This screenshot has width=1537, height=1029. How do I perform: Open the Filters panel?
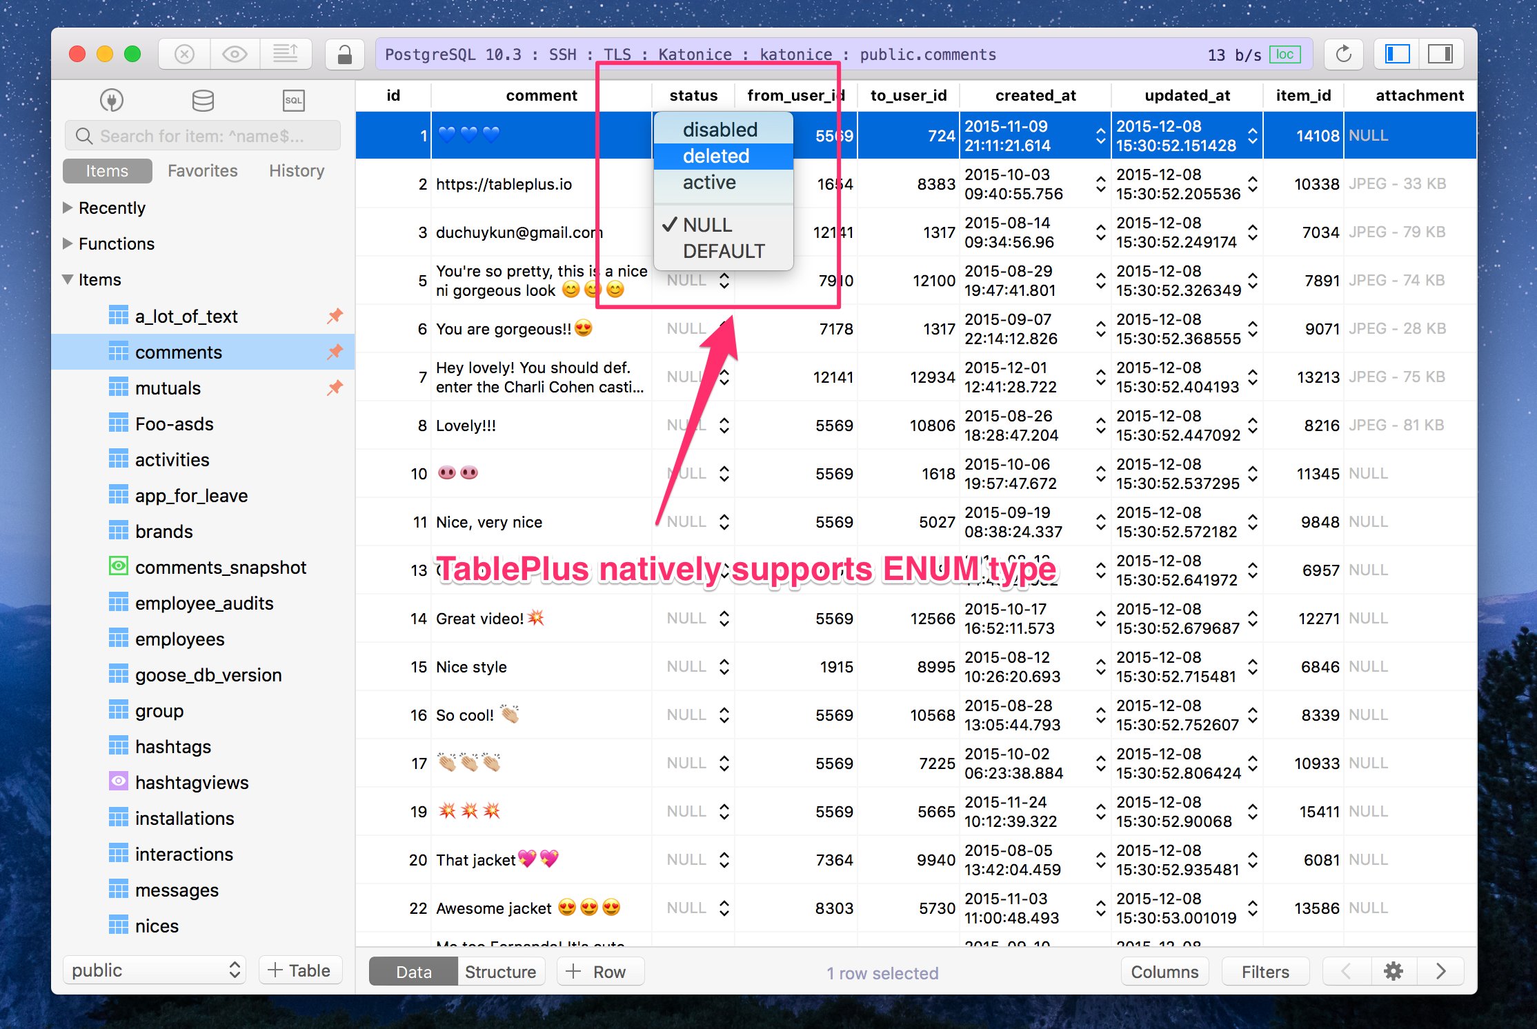1265,971
